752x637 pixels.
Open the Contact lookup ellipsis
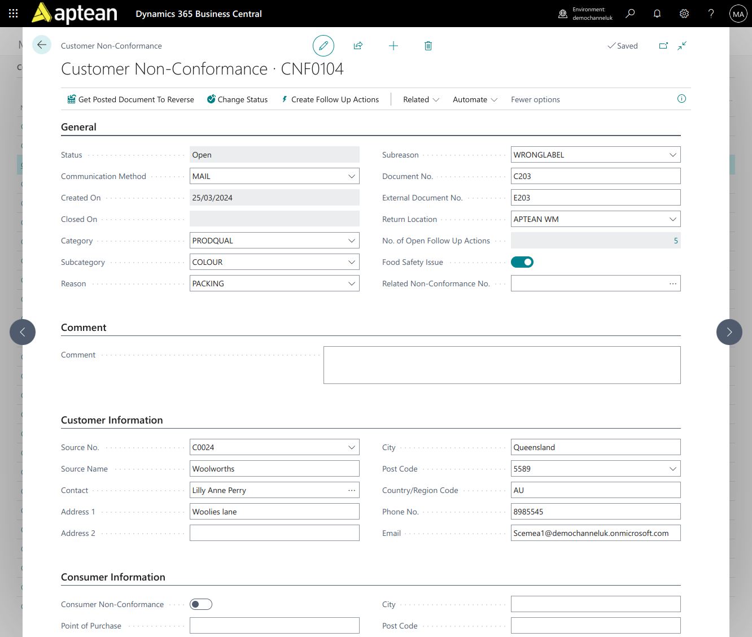352,490
